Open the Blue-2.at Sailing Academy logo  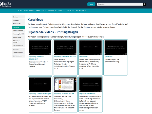tap(5, 4)
